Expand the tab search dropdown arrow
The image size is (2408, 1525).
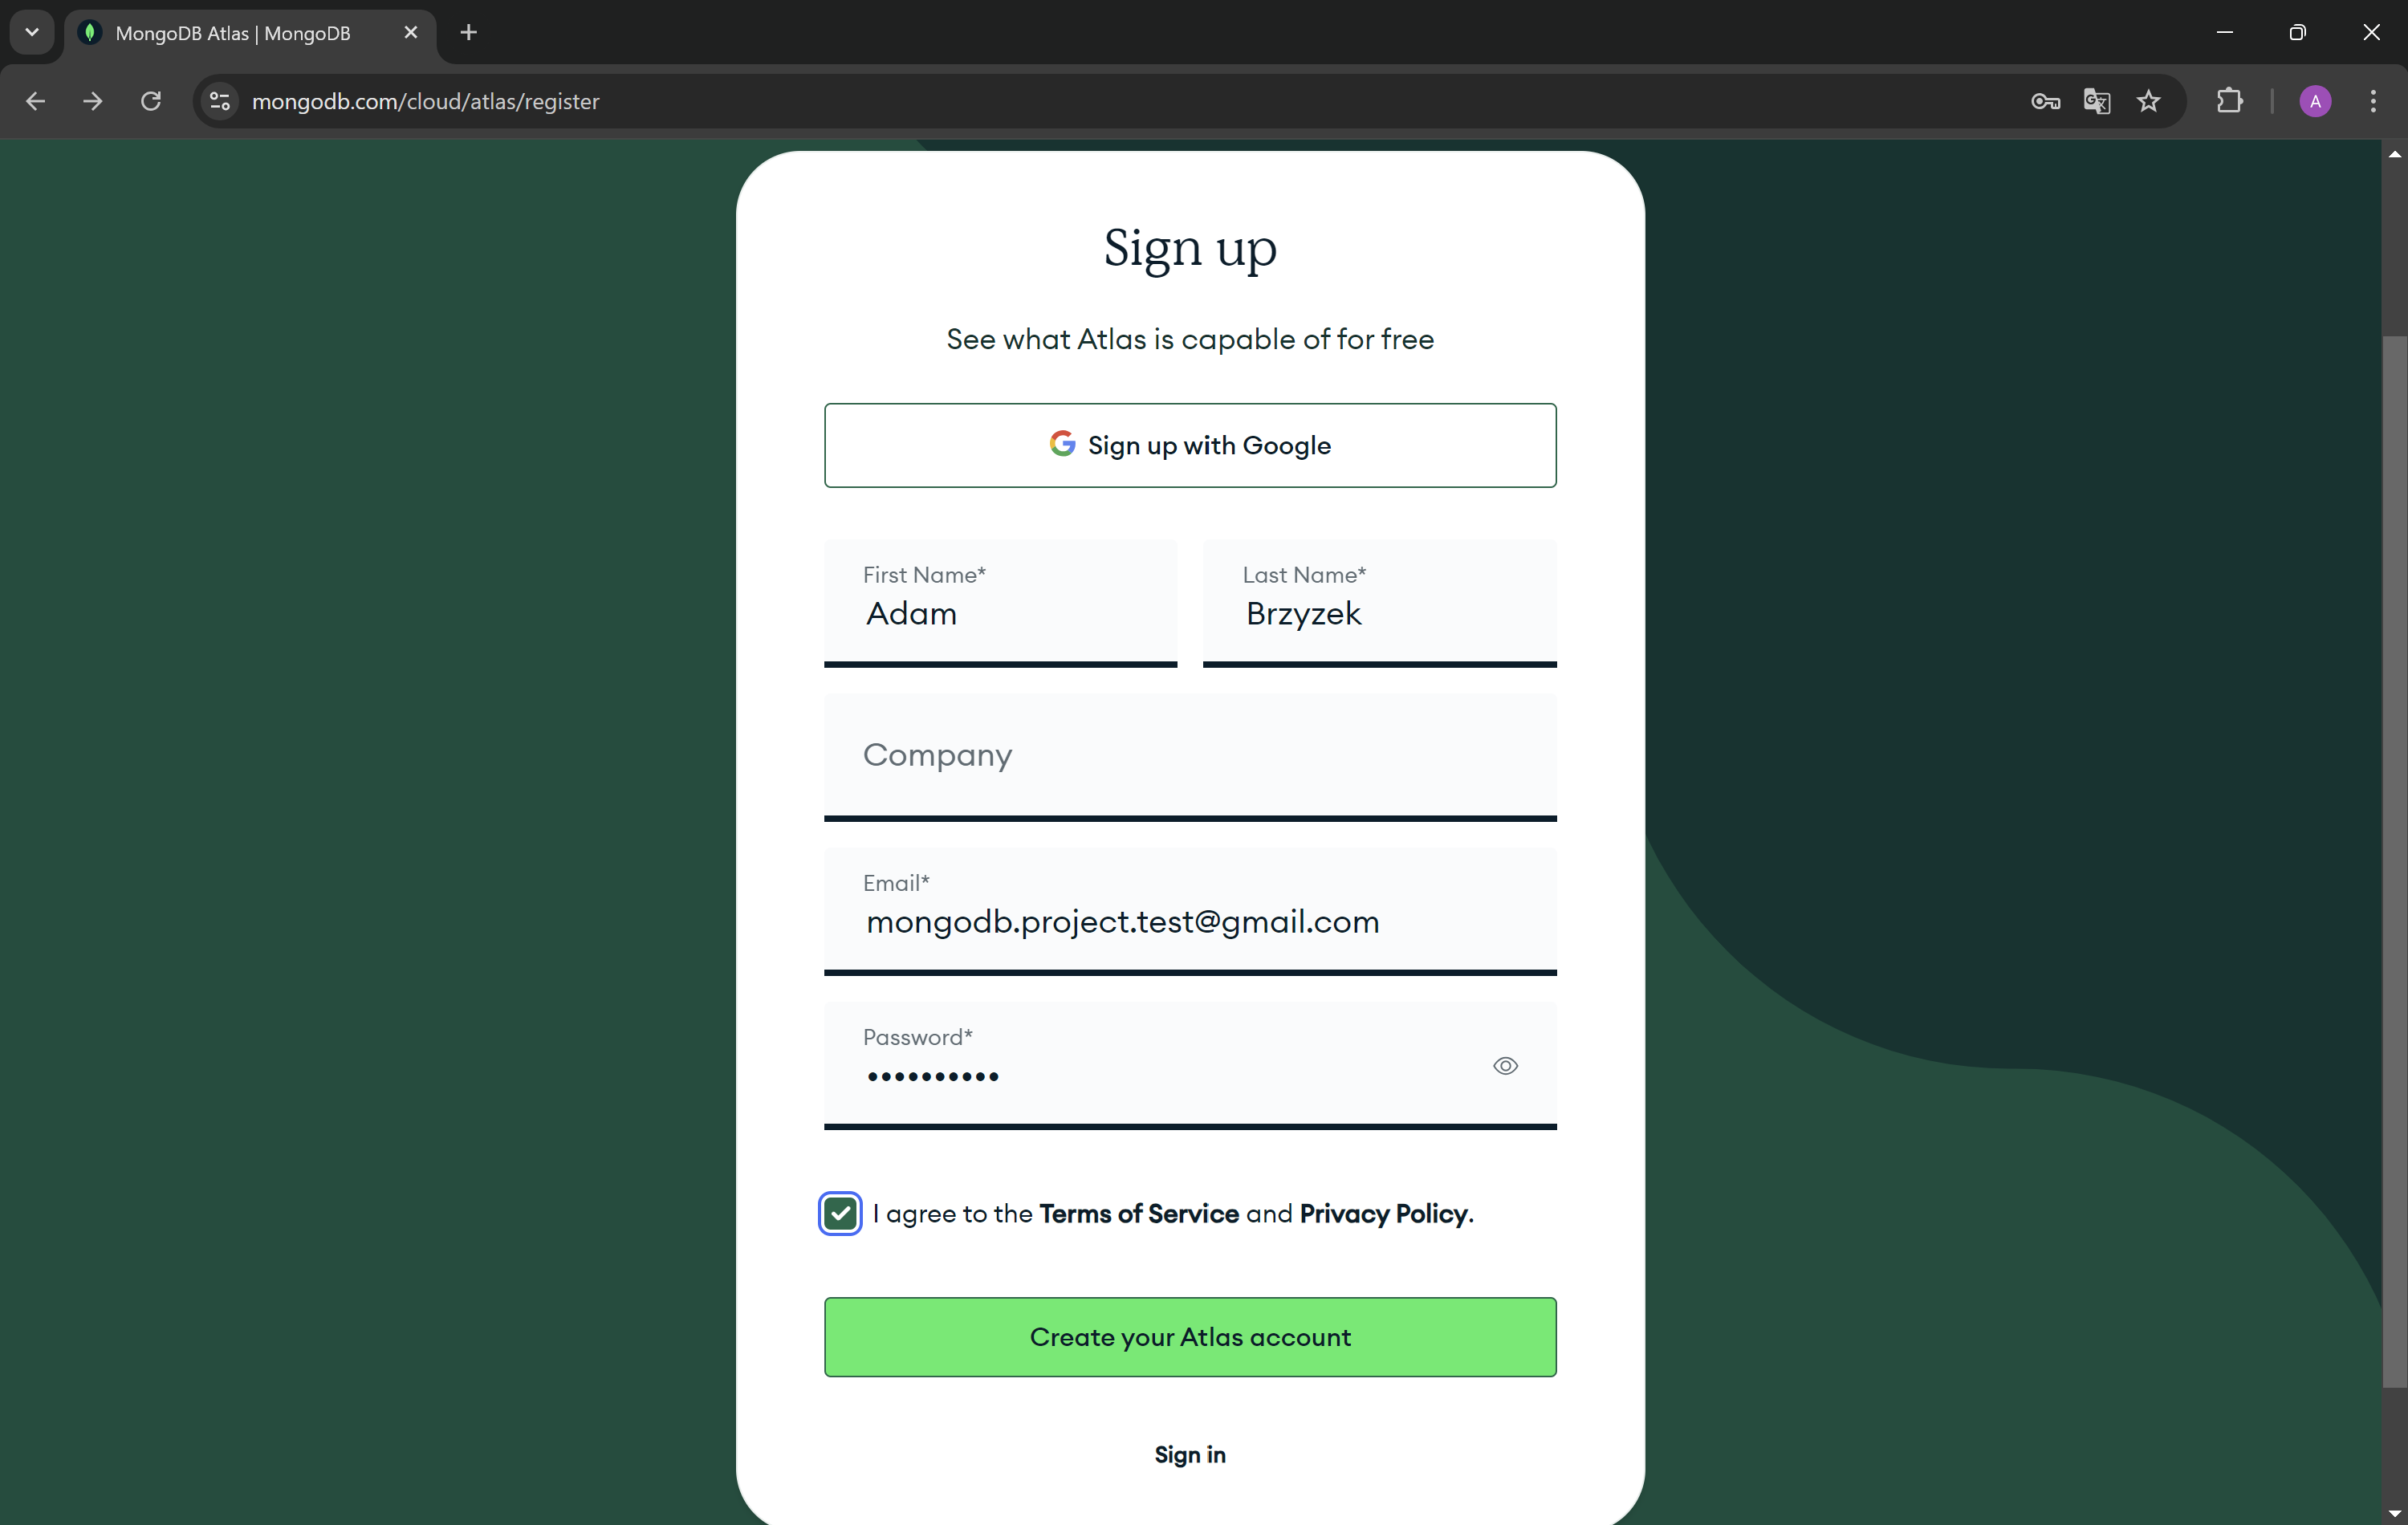pos(32,32)
